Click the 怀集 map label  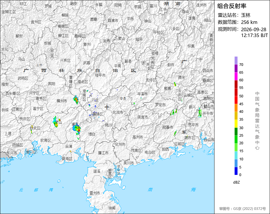[x=191, y=46]
